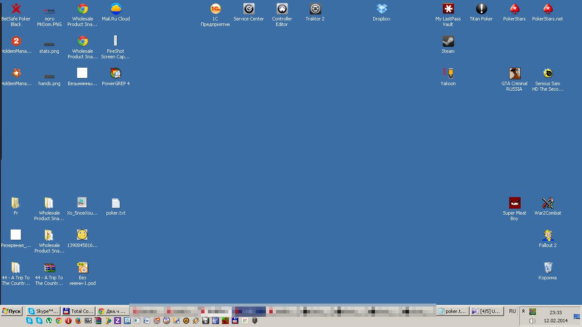Select the 44 - A Trip WinRAR archive

tap(49, 274)
